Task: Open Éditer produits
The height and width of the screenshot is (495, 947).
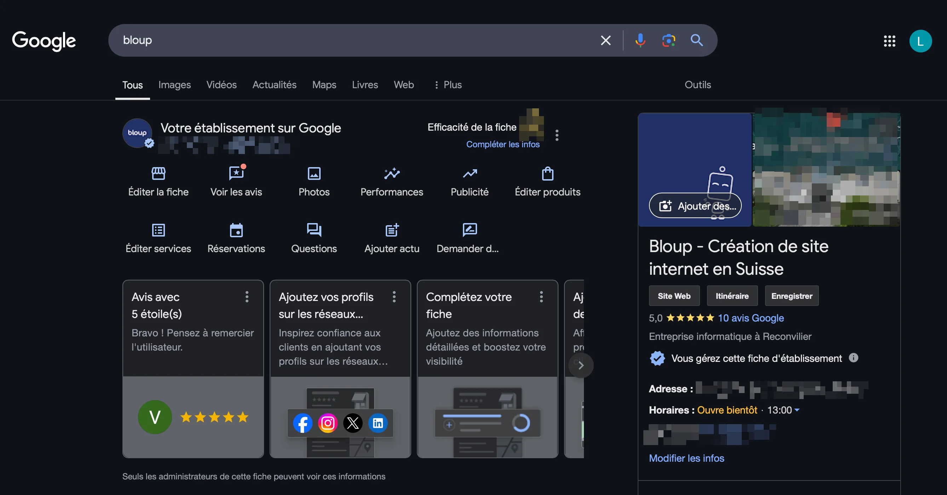Action: click(x=547, y=181)
